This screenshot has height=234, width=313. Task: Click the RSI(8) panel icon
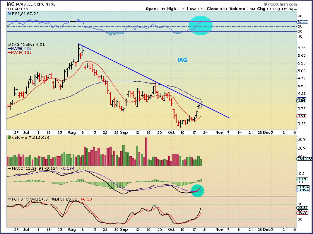pos(9,13)
